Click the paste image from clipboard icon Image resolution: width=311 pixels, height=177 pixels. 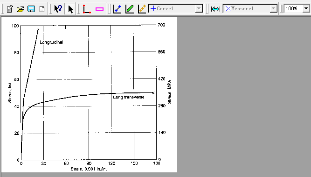(x=10, y=9)
